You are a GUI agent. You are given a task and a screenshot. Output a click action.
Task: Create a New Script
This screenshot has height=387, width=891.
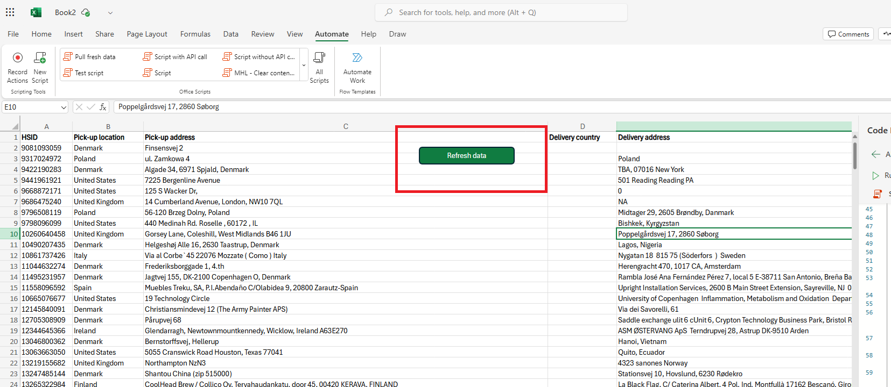(40, 58)
